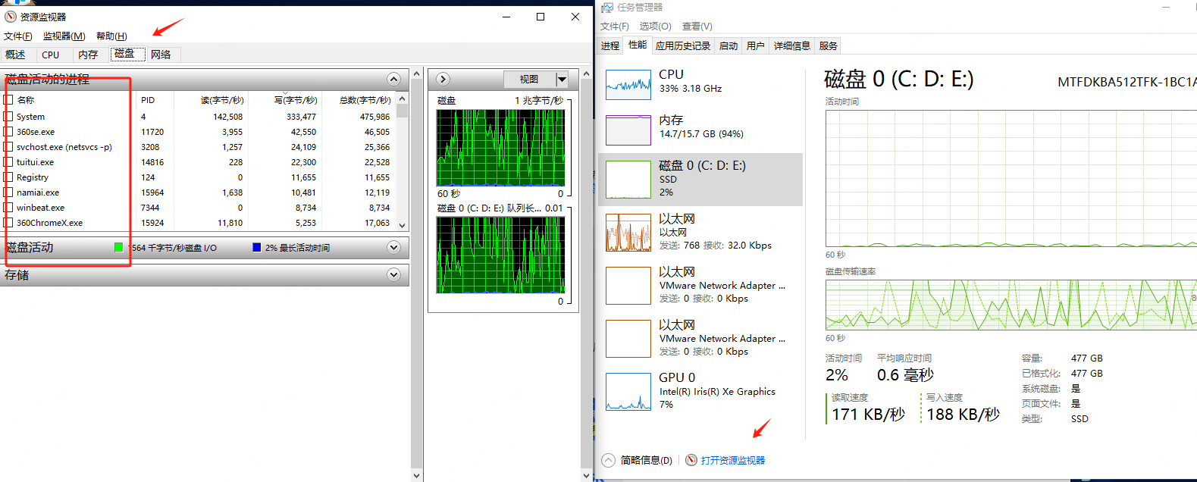Click the 磁盘 1 兆字节/秒 activity graph
Screen dimensions: 1197x482
pos(500,148)
